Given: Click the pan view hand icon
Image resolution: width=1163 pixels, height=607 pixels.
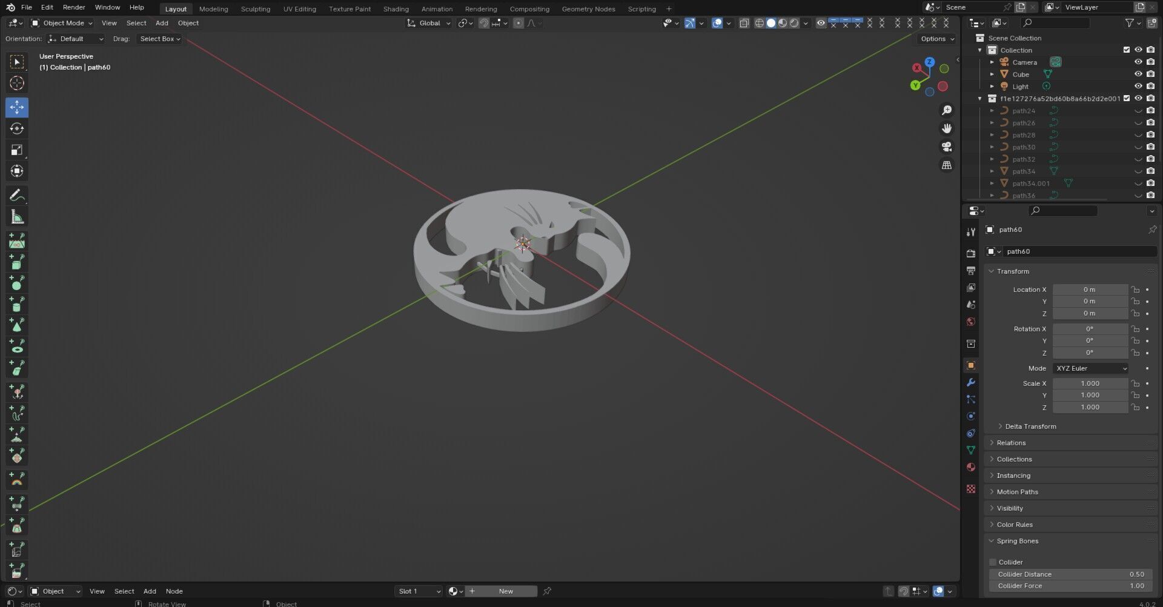Looking at the screenshot, I should [946, 128].
